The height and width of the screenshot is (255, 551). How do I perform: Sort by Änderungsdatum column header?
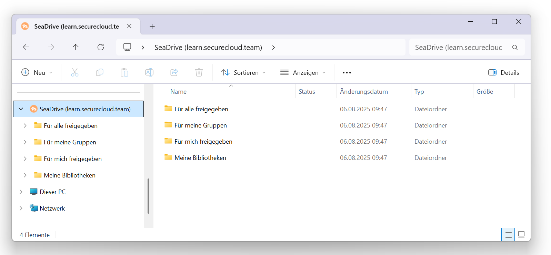click(x=364, y=92)
